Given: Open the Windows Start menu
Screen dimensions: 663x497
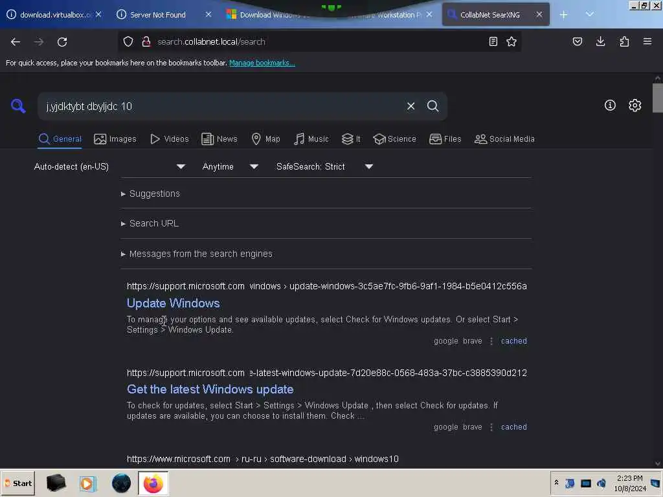Looking at the screenshot, I should tap(18, 483).
